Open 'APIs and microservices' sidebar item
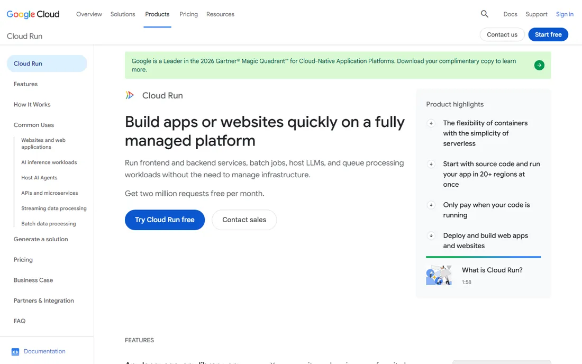 point(50,193)
